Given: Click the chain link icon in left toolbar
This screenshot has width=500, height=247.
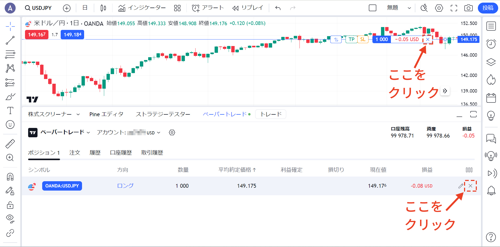Looking at the screenshot, I should coord(10,233).
